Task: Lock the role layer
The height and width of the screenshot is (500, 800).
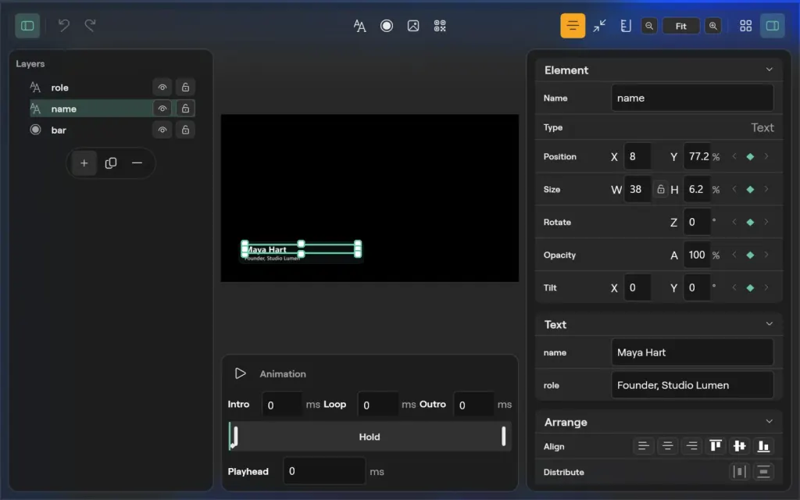Action: click(x=185, y=87)
